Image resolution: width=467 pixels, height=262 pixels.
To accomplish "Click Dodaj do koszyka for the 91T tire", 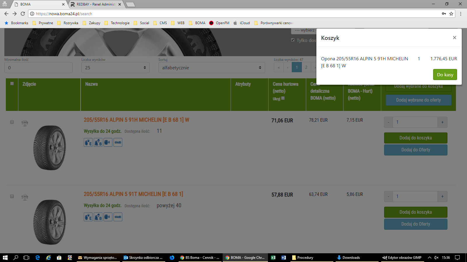I will (415, 212).
